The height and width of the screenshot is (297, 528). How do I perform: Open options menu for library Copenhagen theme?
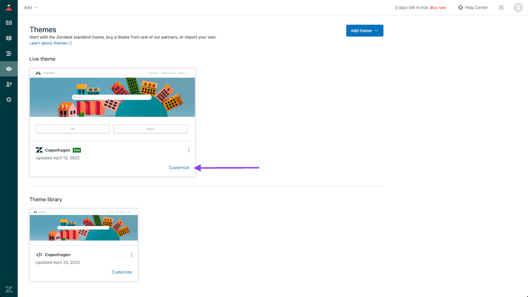pos(131,255)
